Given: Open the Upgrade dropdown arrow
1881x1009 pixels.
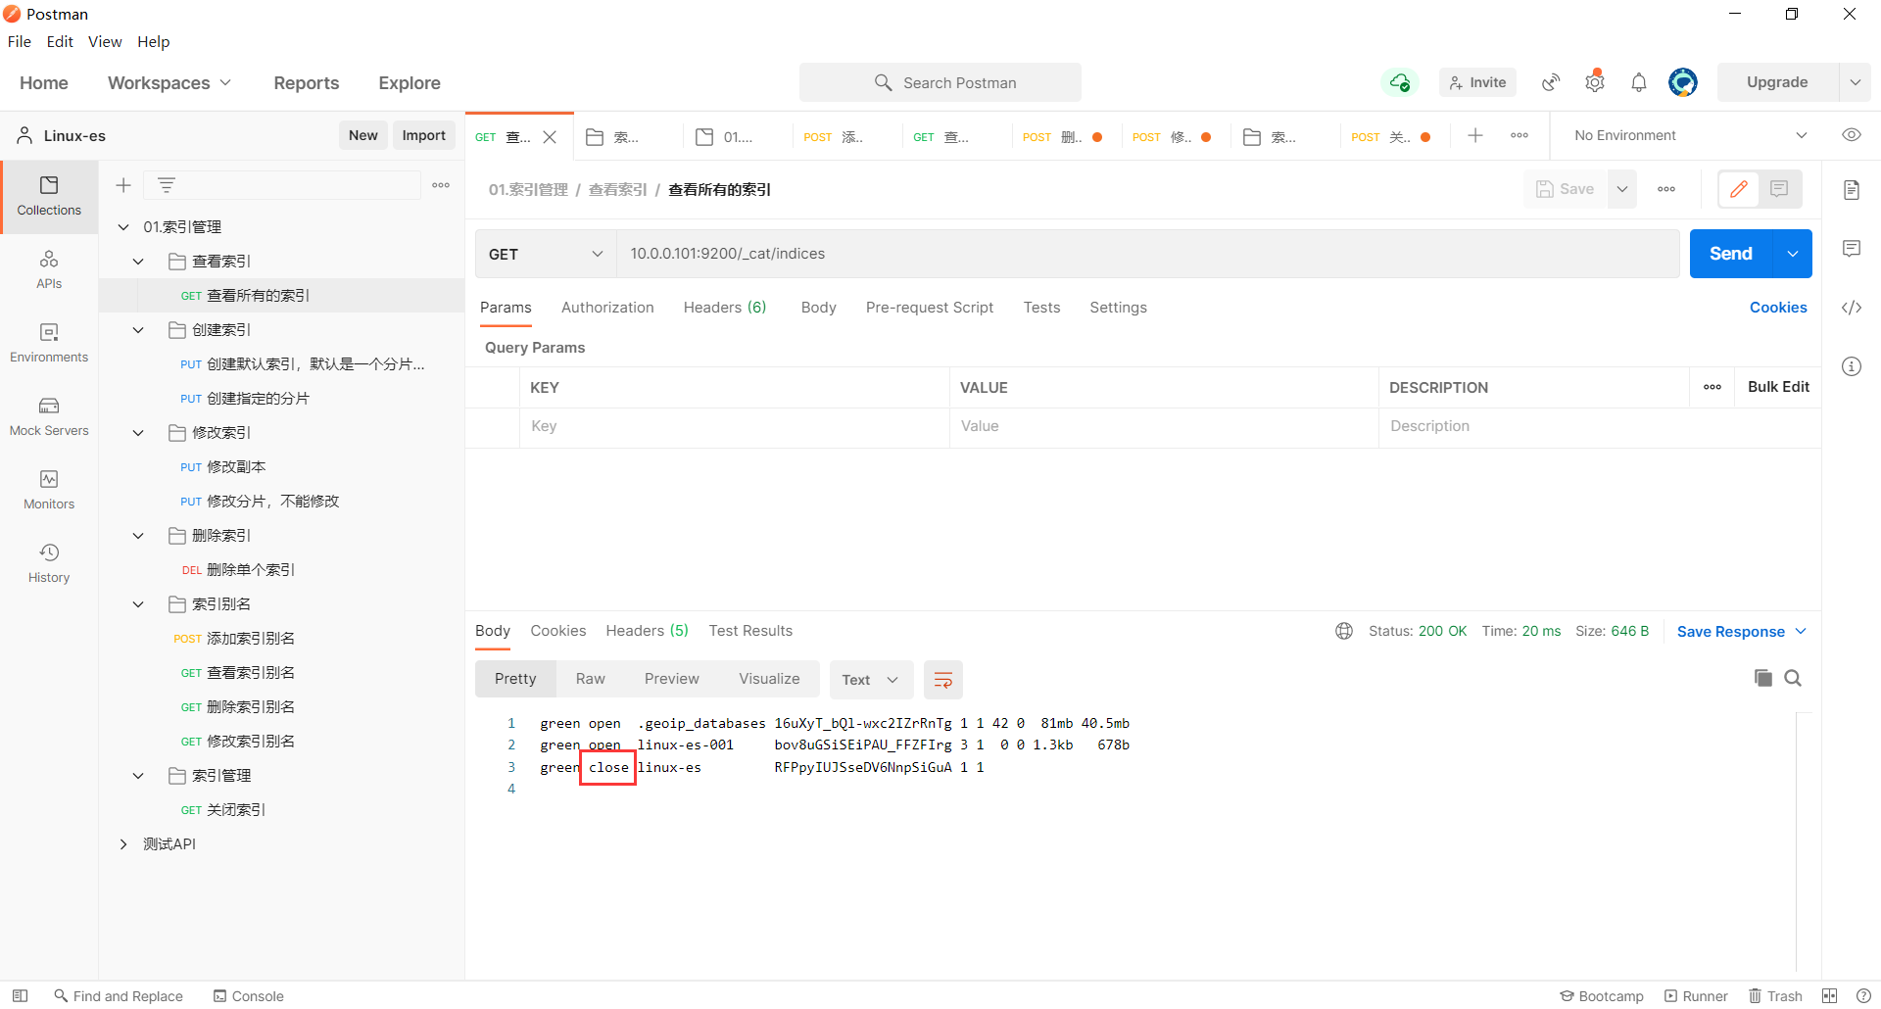Looking at the screenshot, I should 1856,82.
